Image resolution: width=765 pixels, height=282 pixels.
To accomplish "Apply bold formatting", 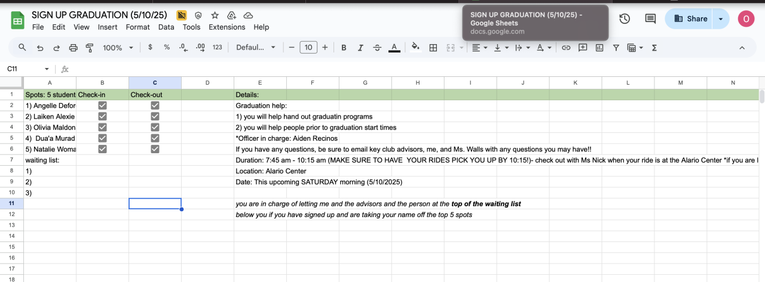I will click(344, 48).
